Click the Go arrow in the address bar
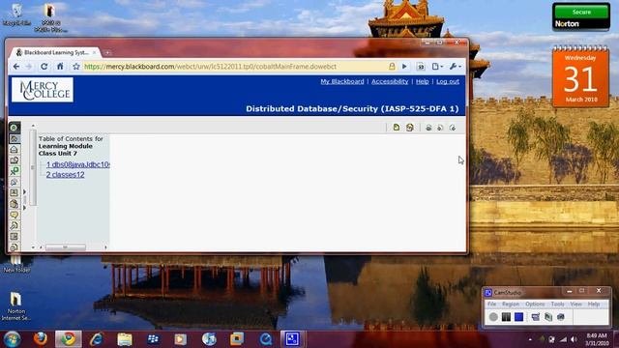Viewport: 619px width, 348px height. (404, 67)
